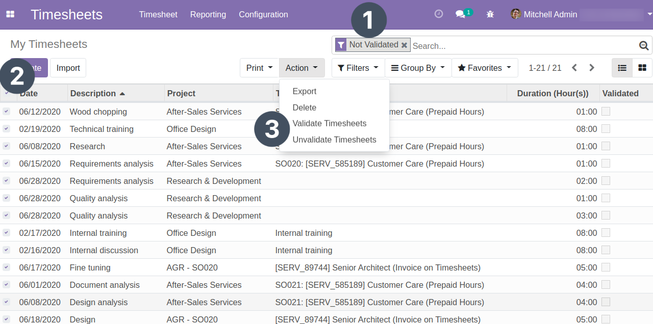Switch to kanban view
This screenshot has width=653, height=324.
coord(642,68)
